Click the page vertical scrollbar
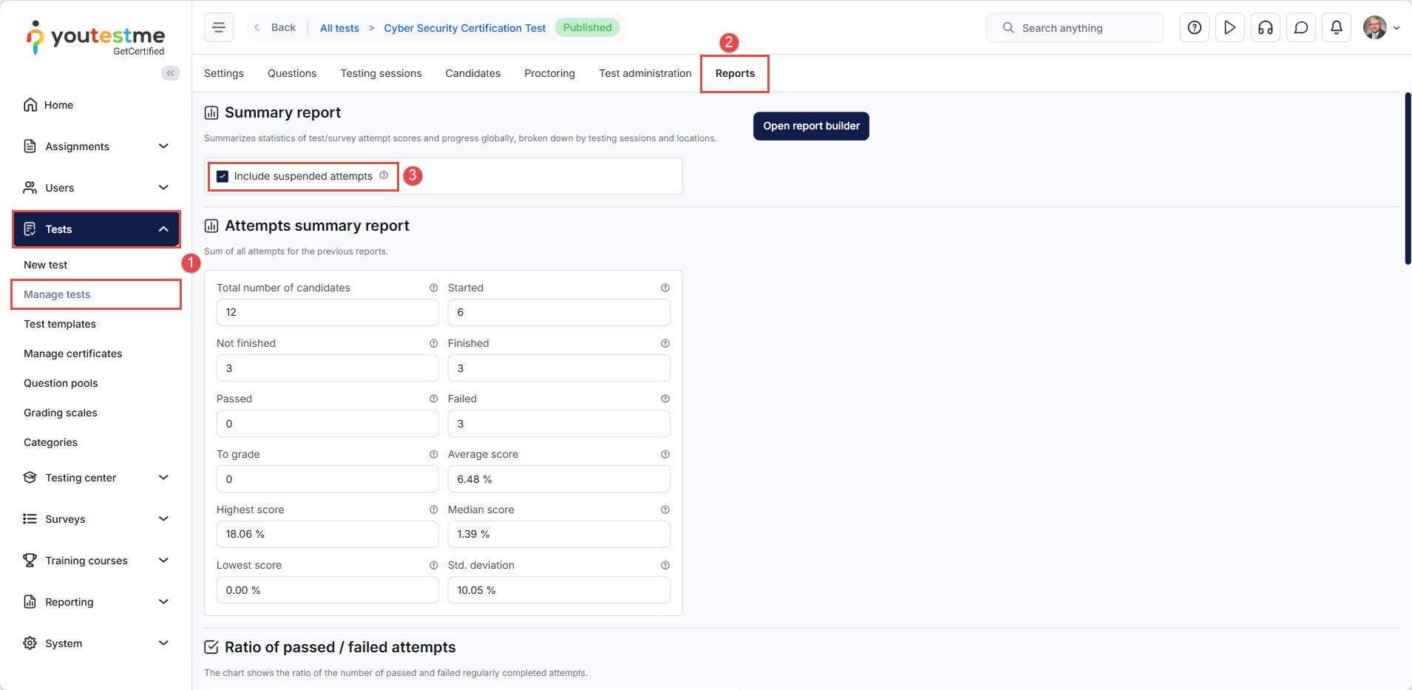Image resolution: width=1412 pixels, height=690 pixels. coord(1408,177)
